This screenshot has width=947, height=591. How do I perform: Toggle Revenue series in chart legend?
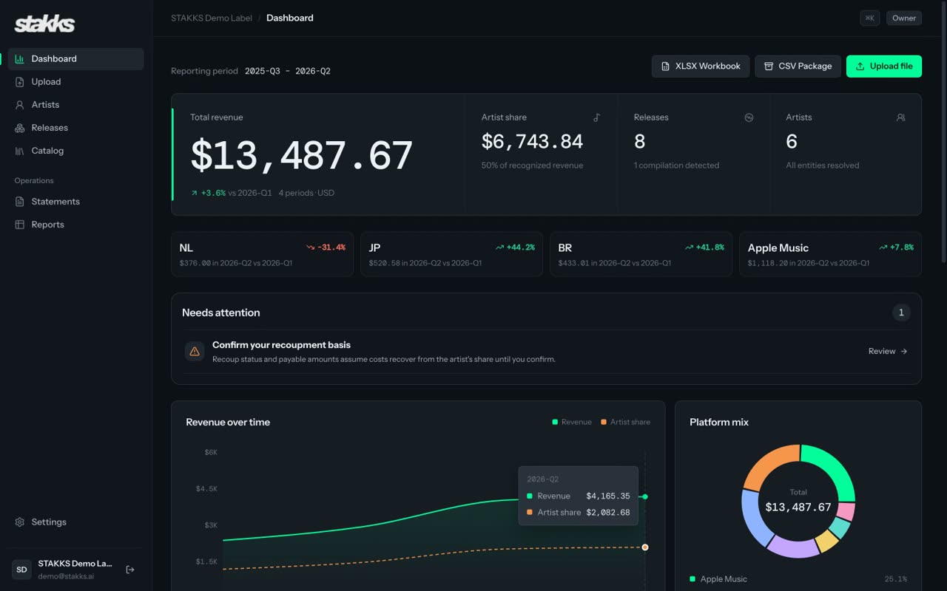click(x=572, y=422)
